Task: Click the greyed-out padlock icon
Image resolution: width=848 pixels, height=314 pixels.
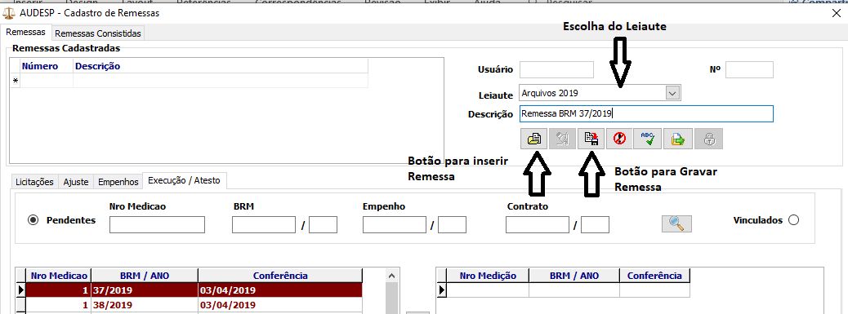Action: pyautogui.click(x=709, y=139)
